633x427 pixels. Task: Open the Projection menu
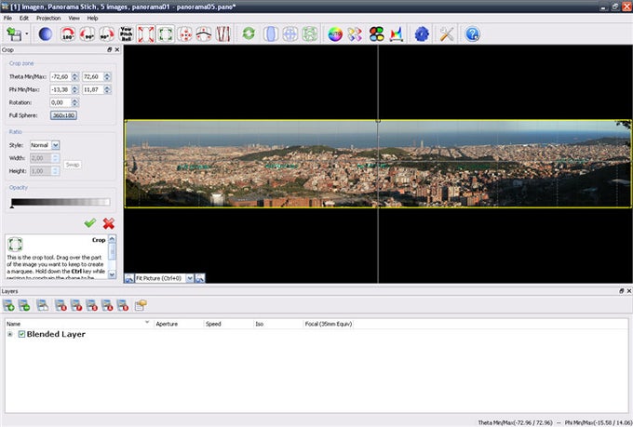click(x=48, y=19)
